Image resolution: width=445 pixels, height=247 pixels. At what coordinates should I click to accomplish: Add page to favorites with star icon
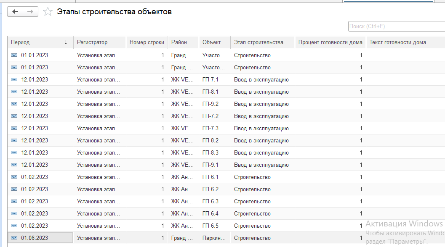(x=48, y=12)
